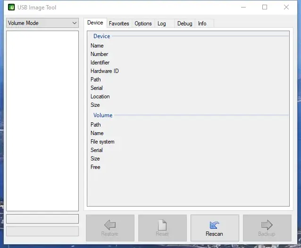
Task: Click the File system label
Action: click(x=102, y=142)
